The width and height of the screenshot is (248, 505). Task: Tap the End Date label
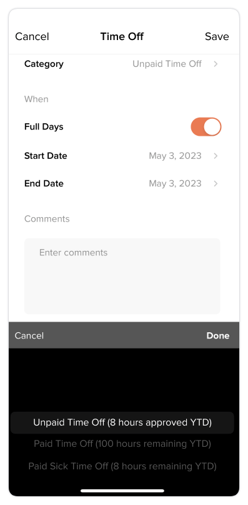44,183
